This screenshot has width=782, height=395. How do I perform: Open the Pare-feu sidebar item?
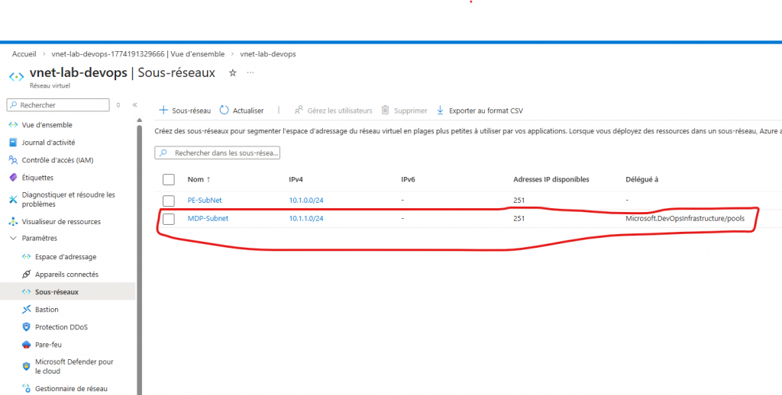point(48,345)
